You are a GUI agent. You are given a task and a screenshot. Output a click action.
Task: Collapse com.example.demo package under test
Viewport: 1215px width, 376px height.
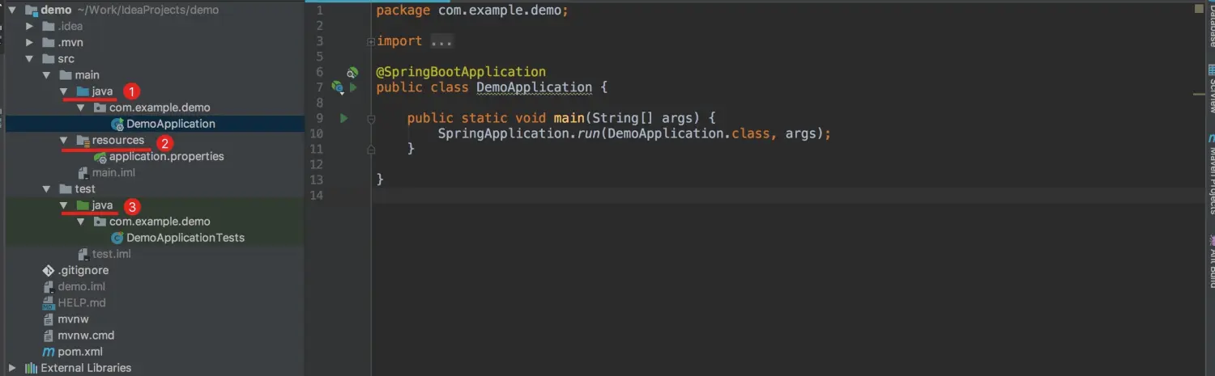coord(81,222)
